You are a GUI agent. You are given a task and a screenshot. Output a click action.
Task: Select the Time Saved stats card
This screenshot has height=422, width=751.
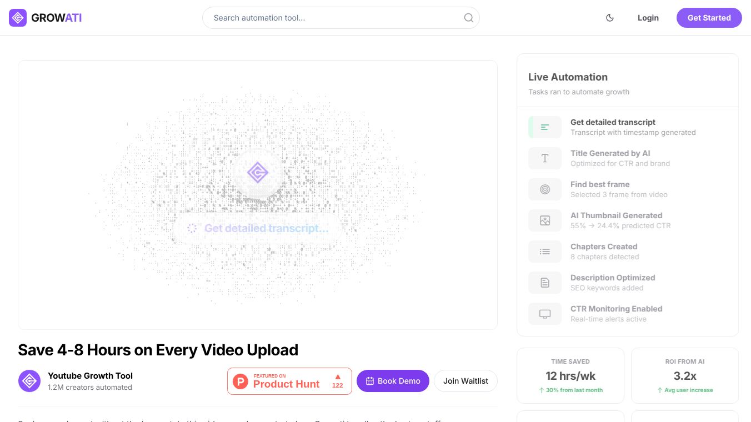(570, 375)
